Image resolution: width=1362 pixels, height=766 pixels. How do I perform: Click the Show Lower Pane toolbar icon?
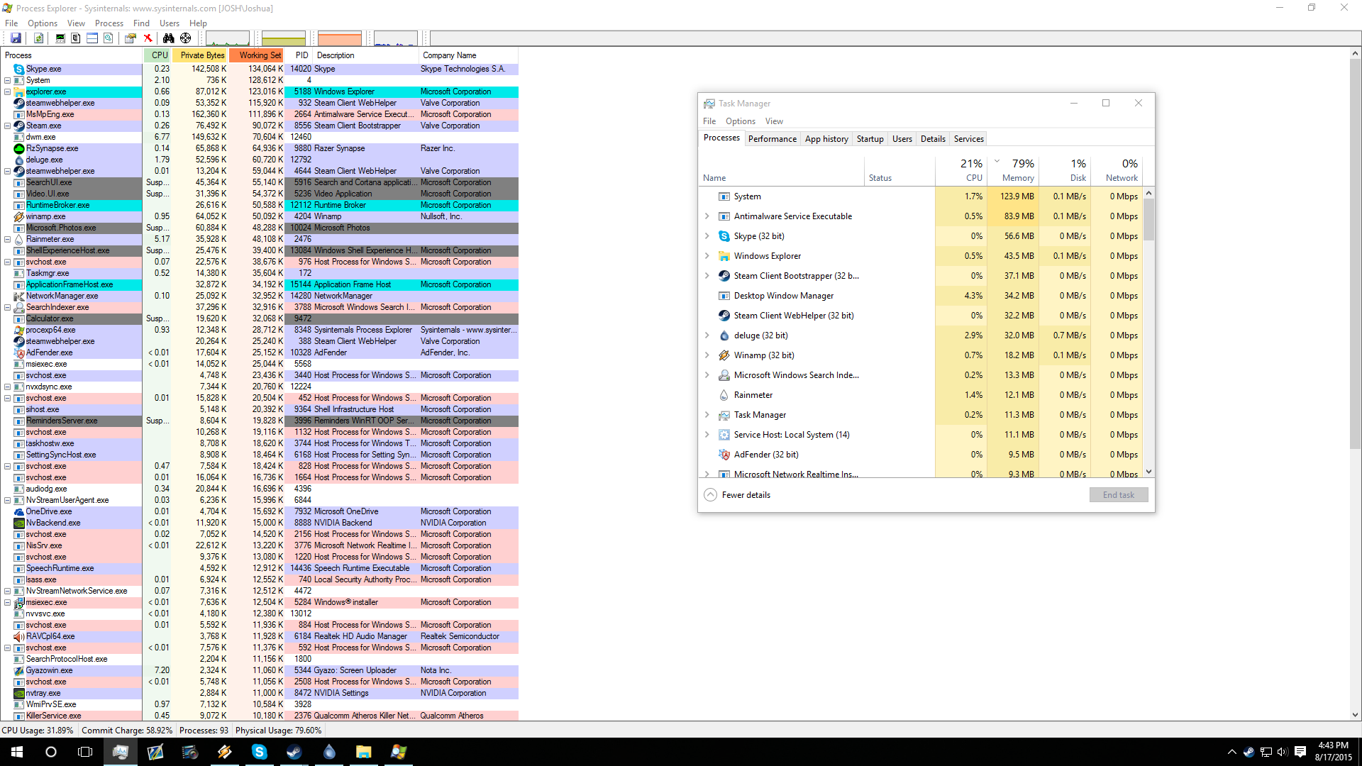[x=92, y=38]
